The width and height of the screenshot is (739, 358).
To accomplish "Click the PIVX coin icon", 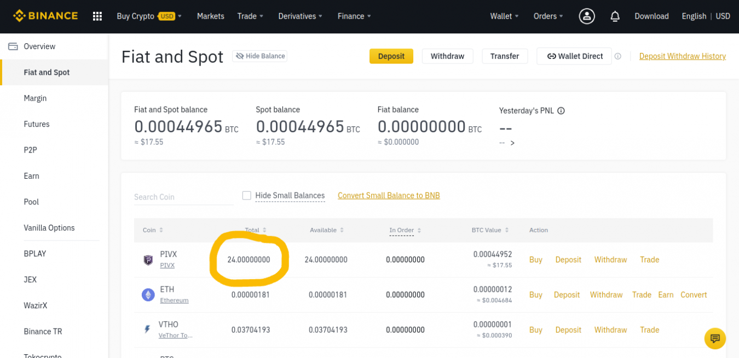I will [x=148, y=260].
